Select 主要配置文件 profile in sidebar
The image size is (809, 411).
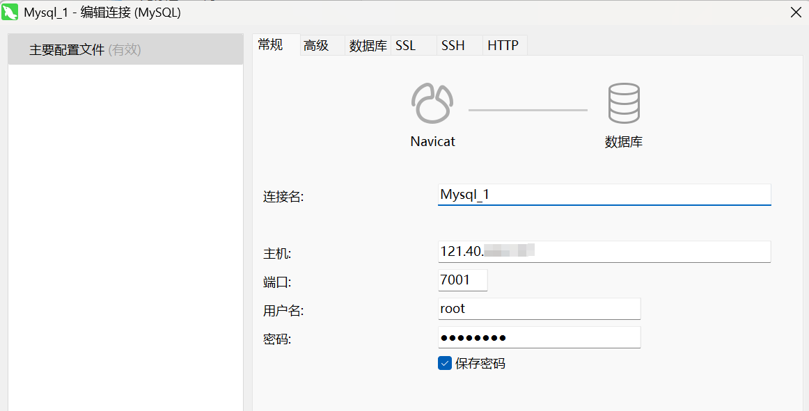point(125,49)
